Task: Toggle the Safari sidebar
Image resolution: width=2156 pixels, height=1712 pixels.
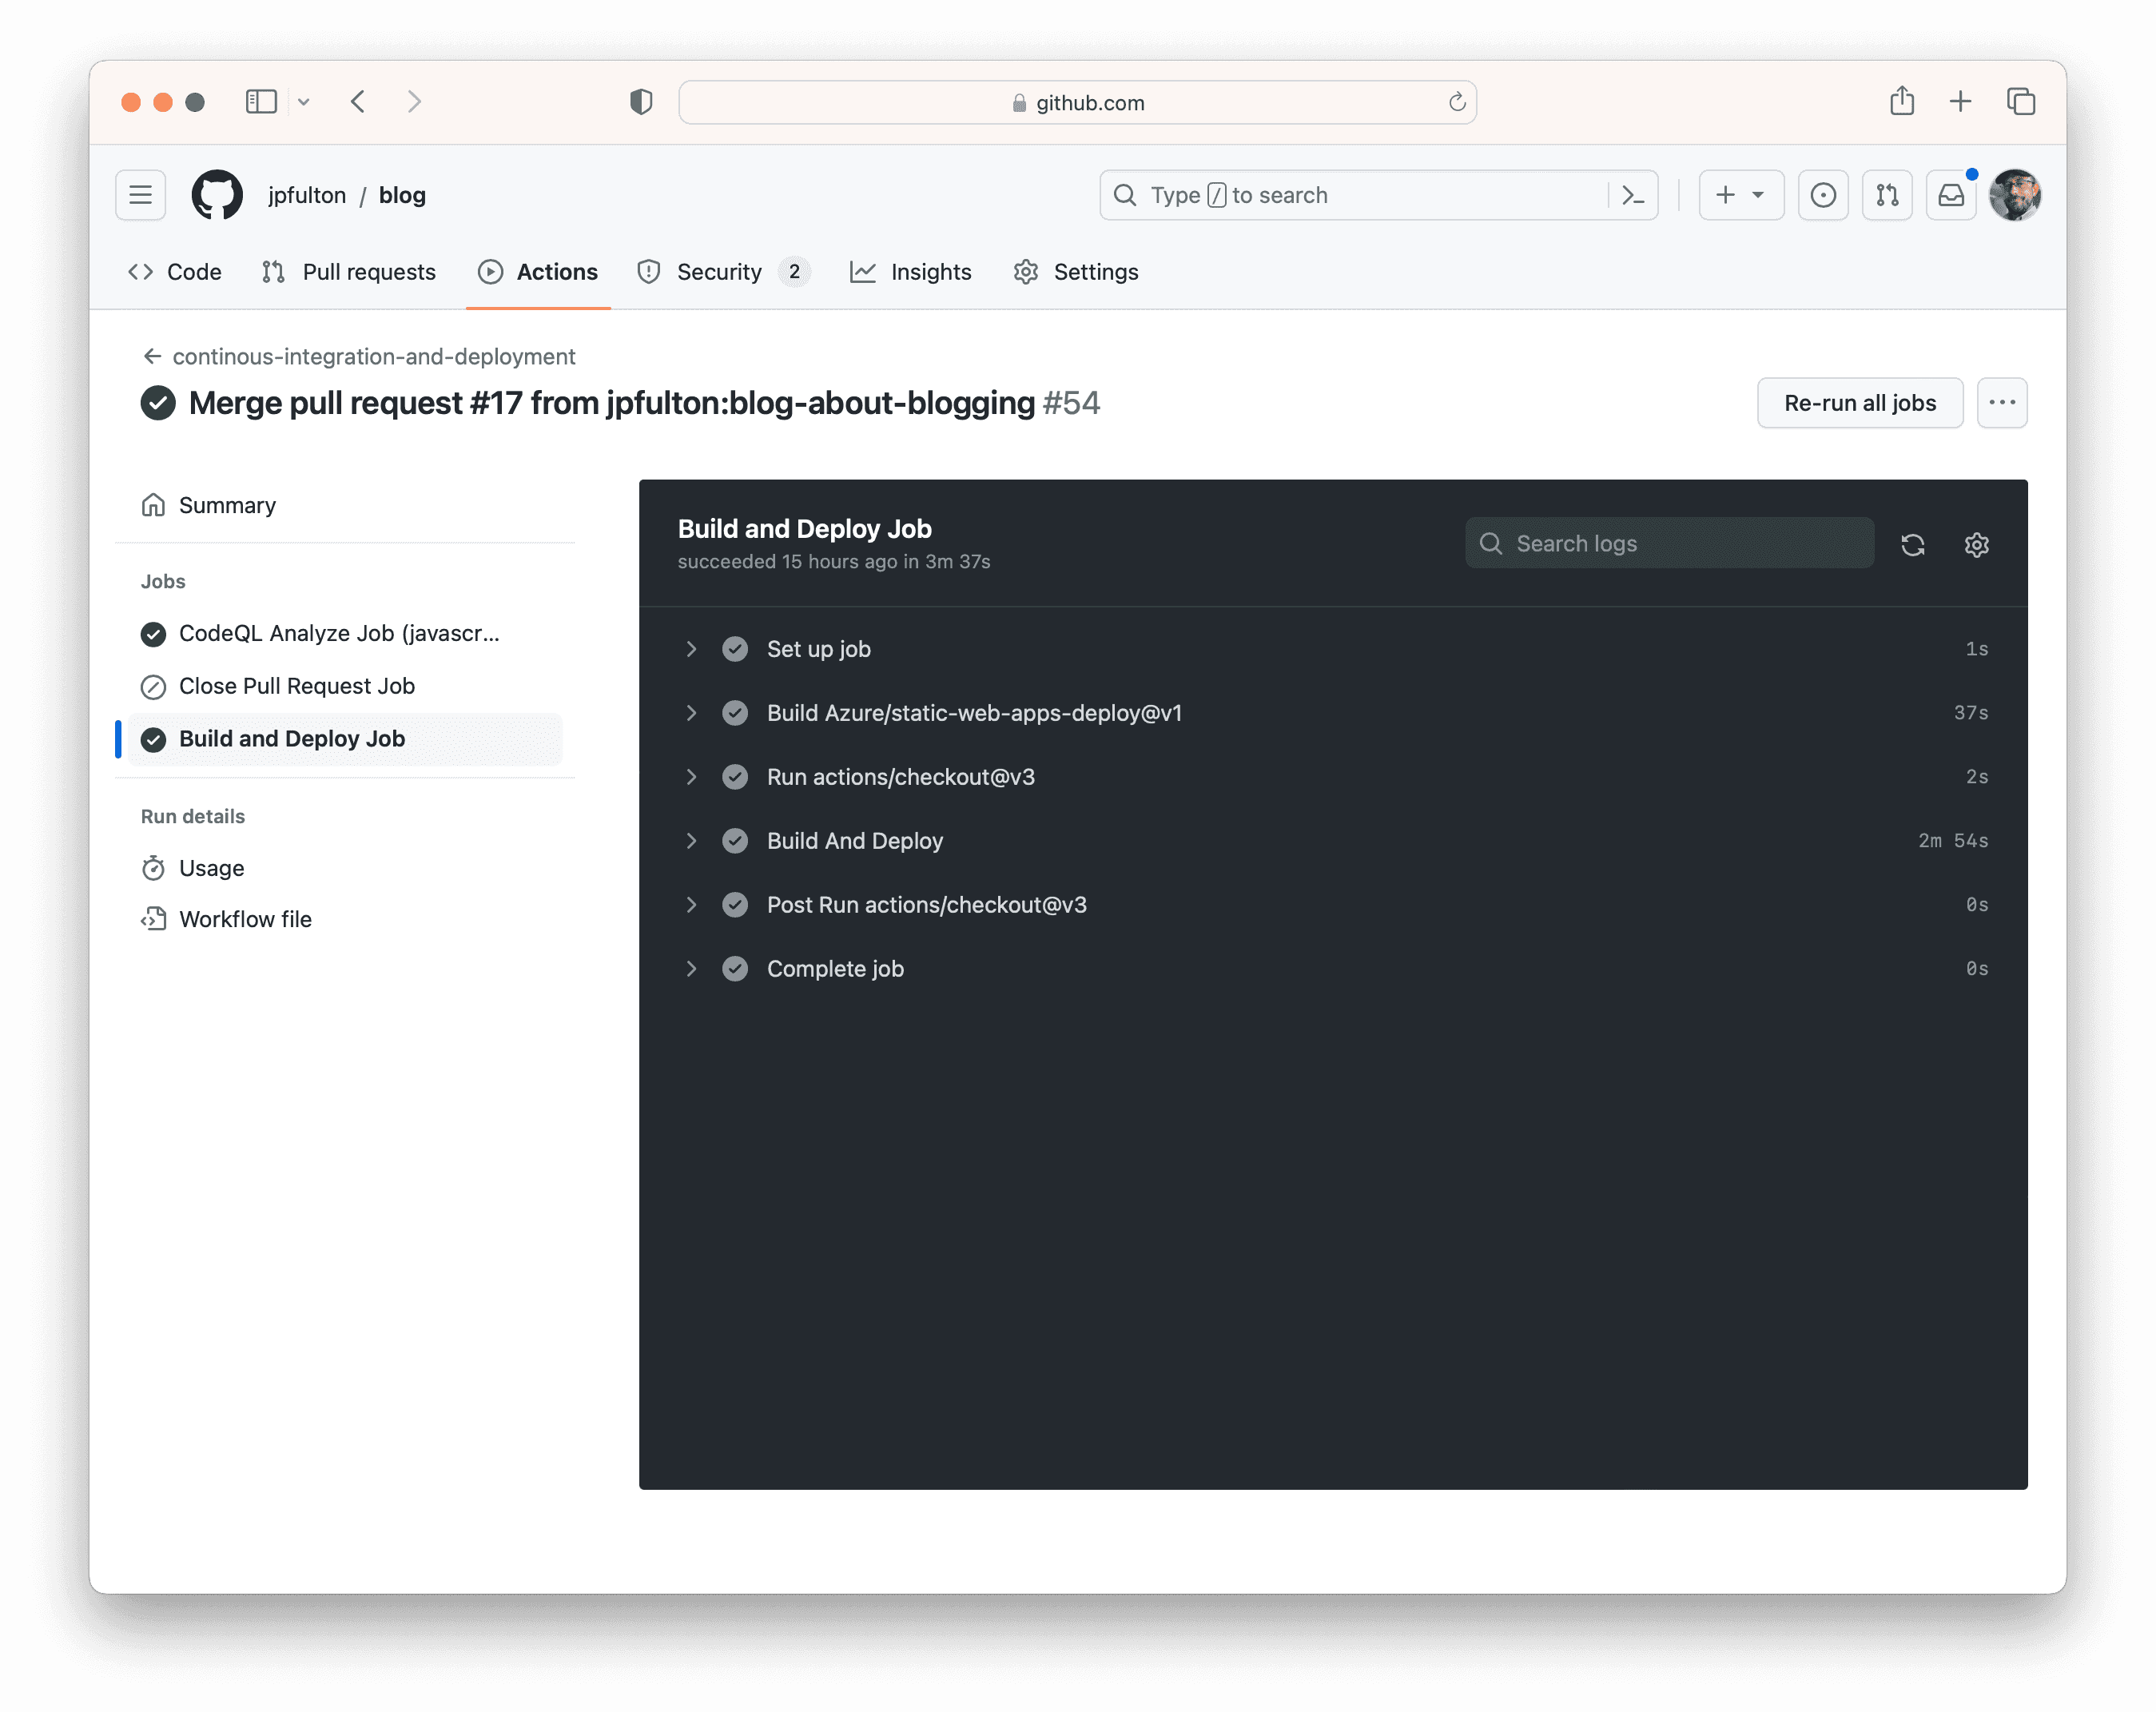Action: pos(261,102)
